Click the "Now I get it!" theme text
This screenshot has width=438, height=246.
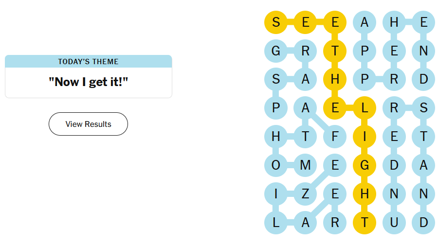[88, 82]
